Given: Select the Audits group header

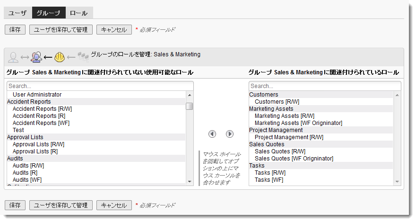Looking at the screenshot, I should point(96,159).
